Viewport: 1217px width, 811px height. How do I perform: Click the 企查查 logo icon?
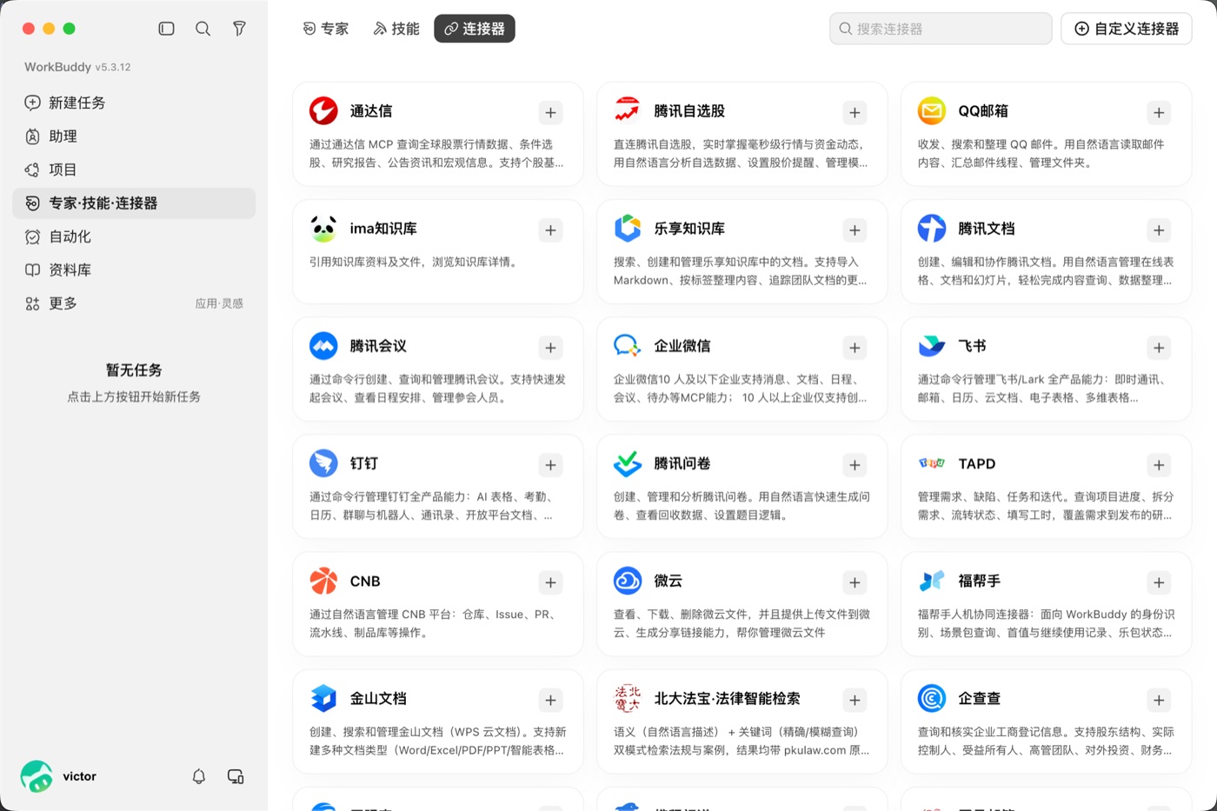pos(932,697)
